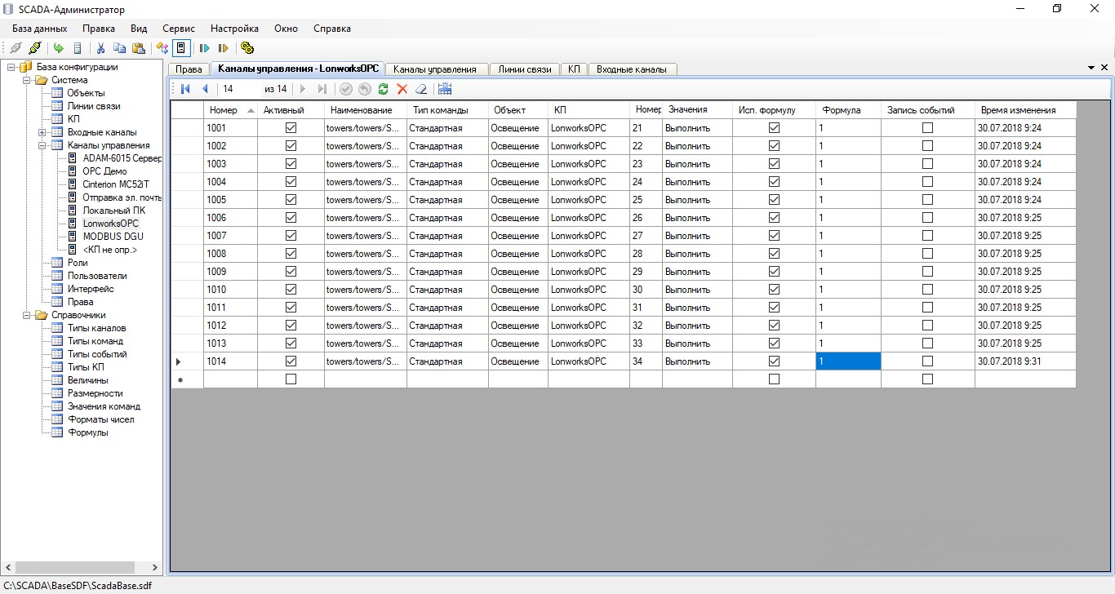
Task: Switch to the Входные каналы tab
Action: click(632, 69)
